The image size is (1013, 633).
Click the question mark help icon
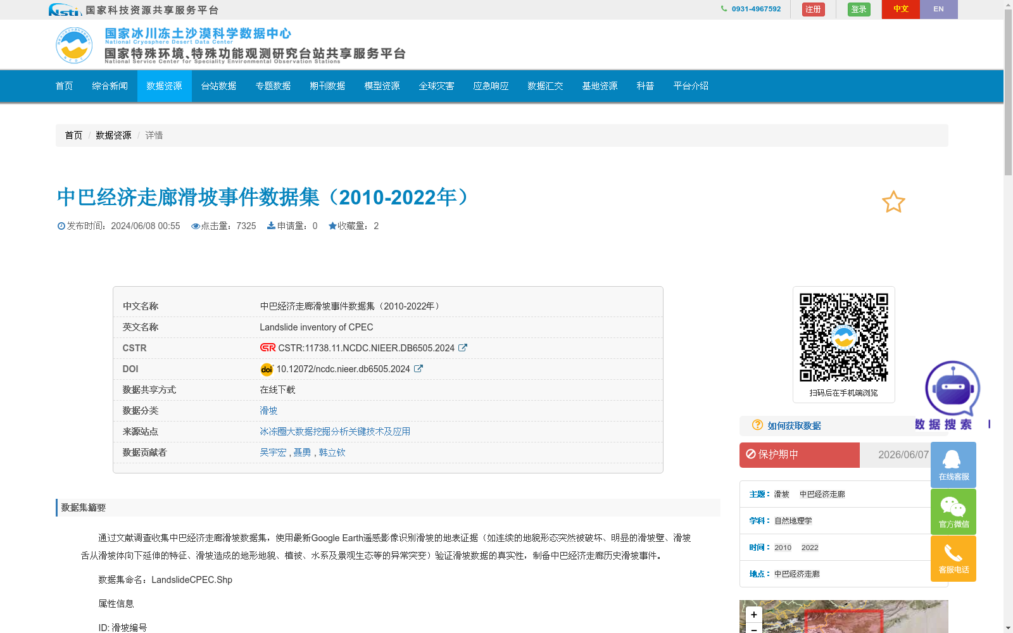(757, 425)
